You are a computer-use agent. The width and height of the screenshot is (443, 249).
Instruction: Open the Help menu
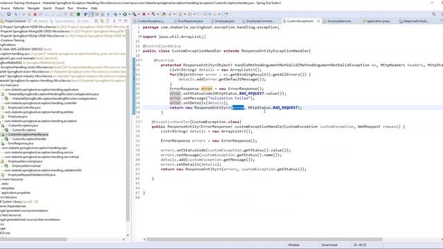point(94,8)
